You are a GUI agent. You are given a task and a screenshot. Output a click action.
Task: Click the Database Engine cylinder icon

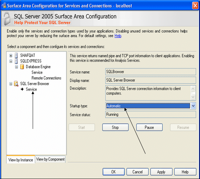click(x=22, y=67)
